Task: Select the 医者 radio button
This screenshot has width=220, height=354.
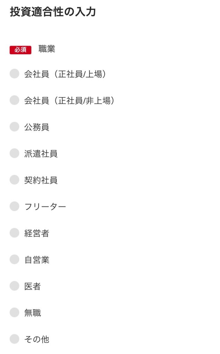Action: pos(15,286)
